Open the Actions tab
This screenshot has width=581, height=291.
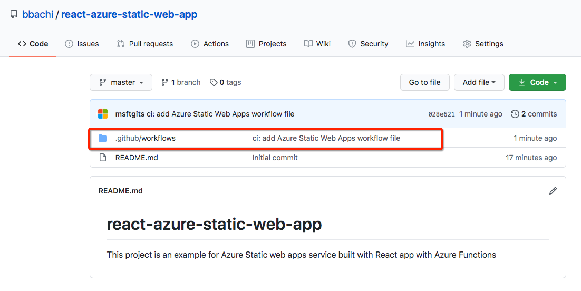(x=210, y=44)
